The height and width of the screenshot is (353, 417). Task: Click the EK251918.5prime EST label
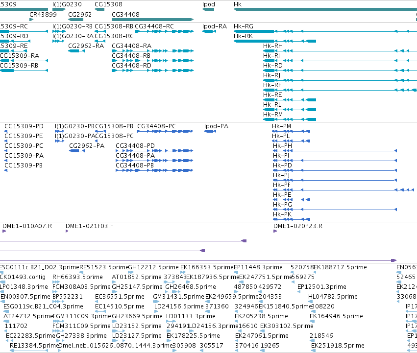point(338,346)
